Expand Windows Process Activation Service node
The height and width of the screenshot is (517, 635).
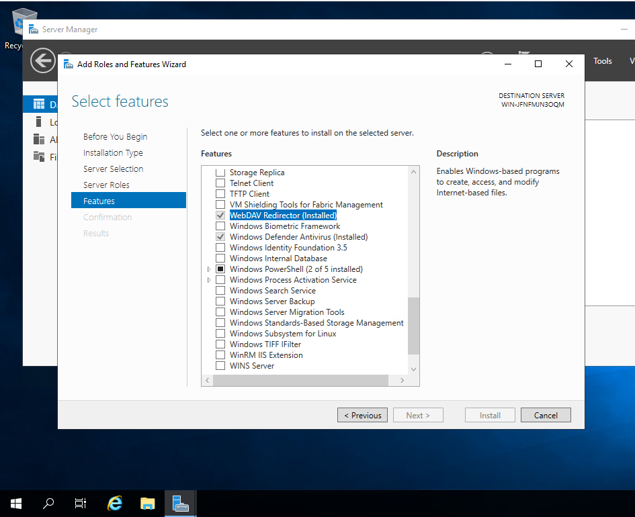point(209,280)
